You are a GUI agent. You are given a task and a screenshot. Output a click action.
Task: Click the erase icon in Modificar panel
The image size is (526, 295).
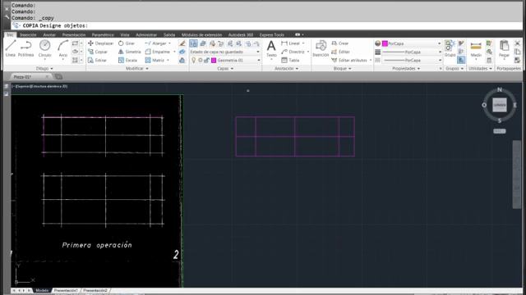[182, 43]
